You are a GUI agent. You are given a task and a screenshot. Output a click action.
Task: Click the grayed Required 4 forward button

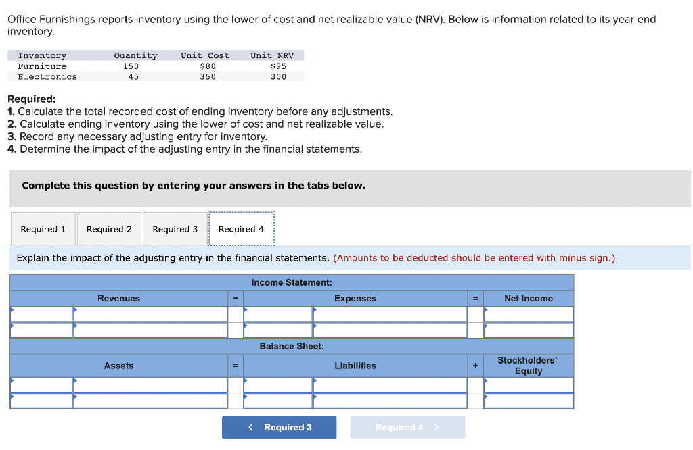tap(407, 427)
